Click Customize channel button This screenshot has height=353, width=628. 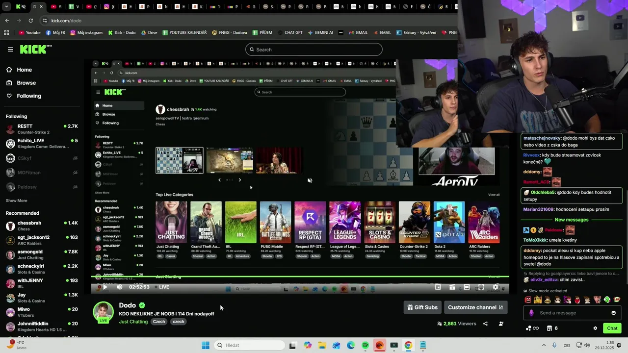point(475,307)
